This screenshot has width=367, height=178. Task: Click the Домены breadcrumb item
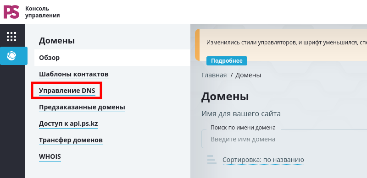pyautogui.click(x=248, y=75)
